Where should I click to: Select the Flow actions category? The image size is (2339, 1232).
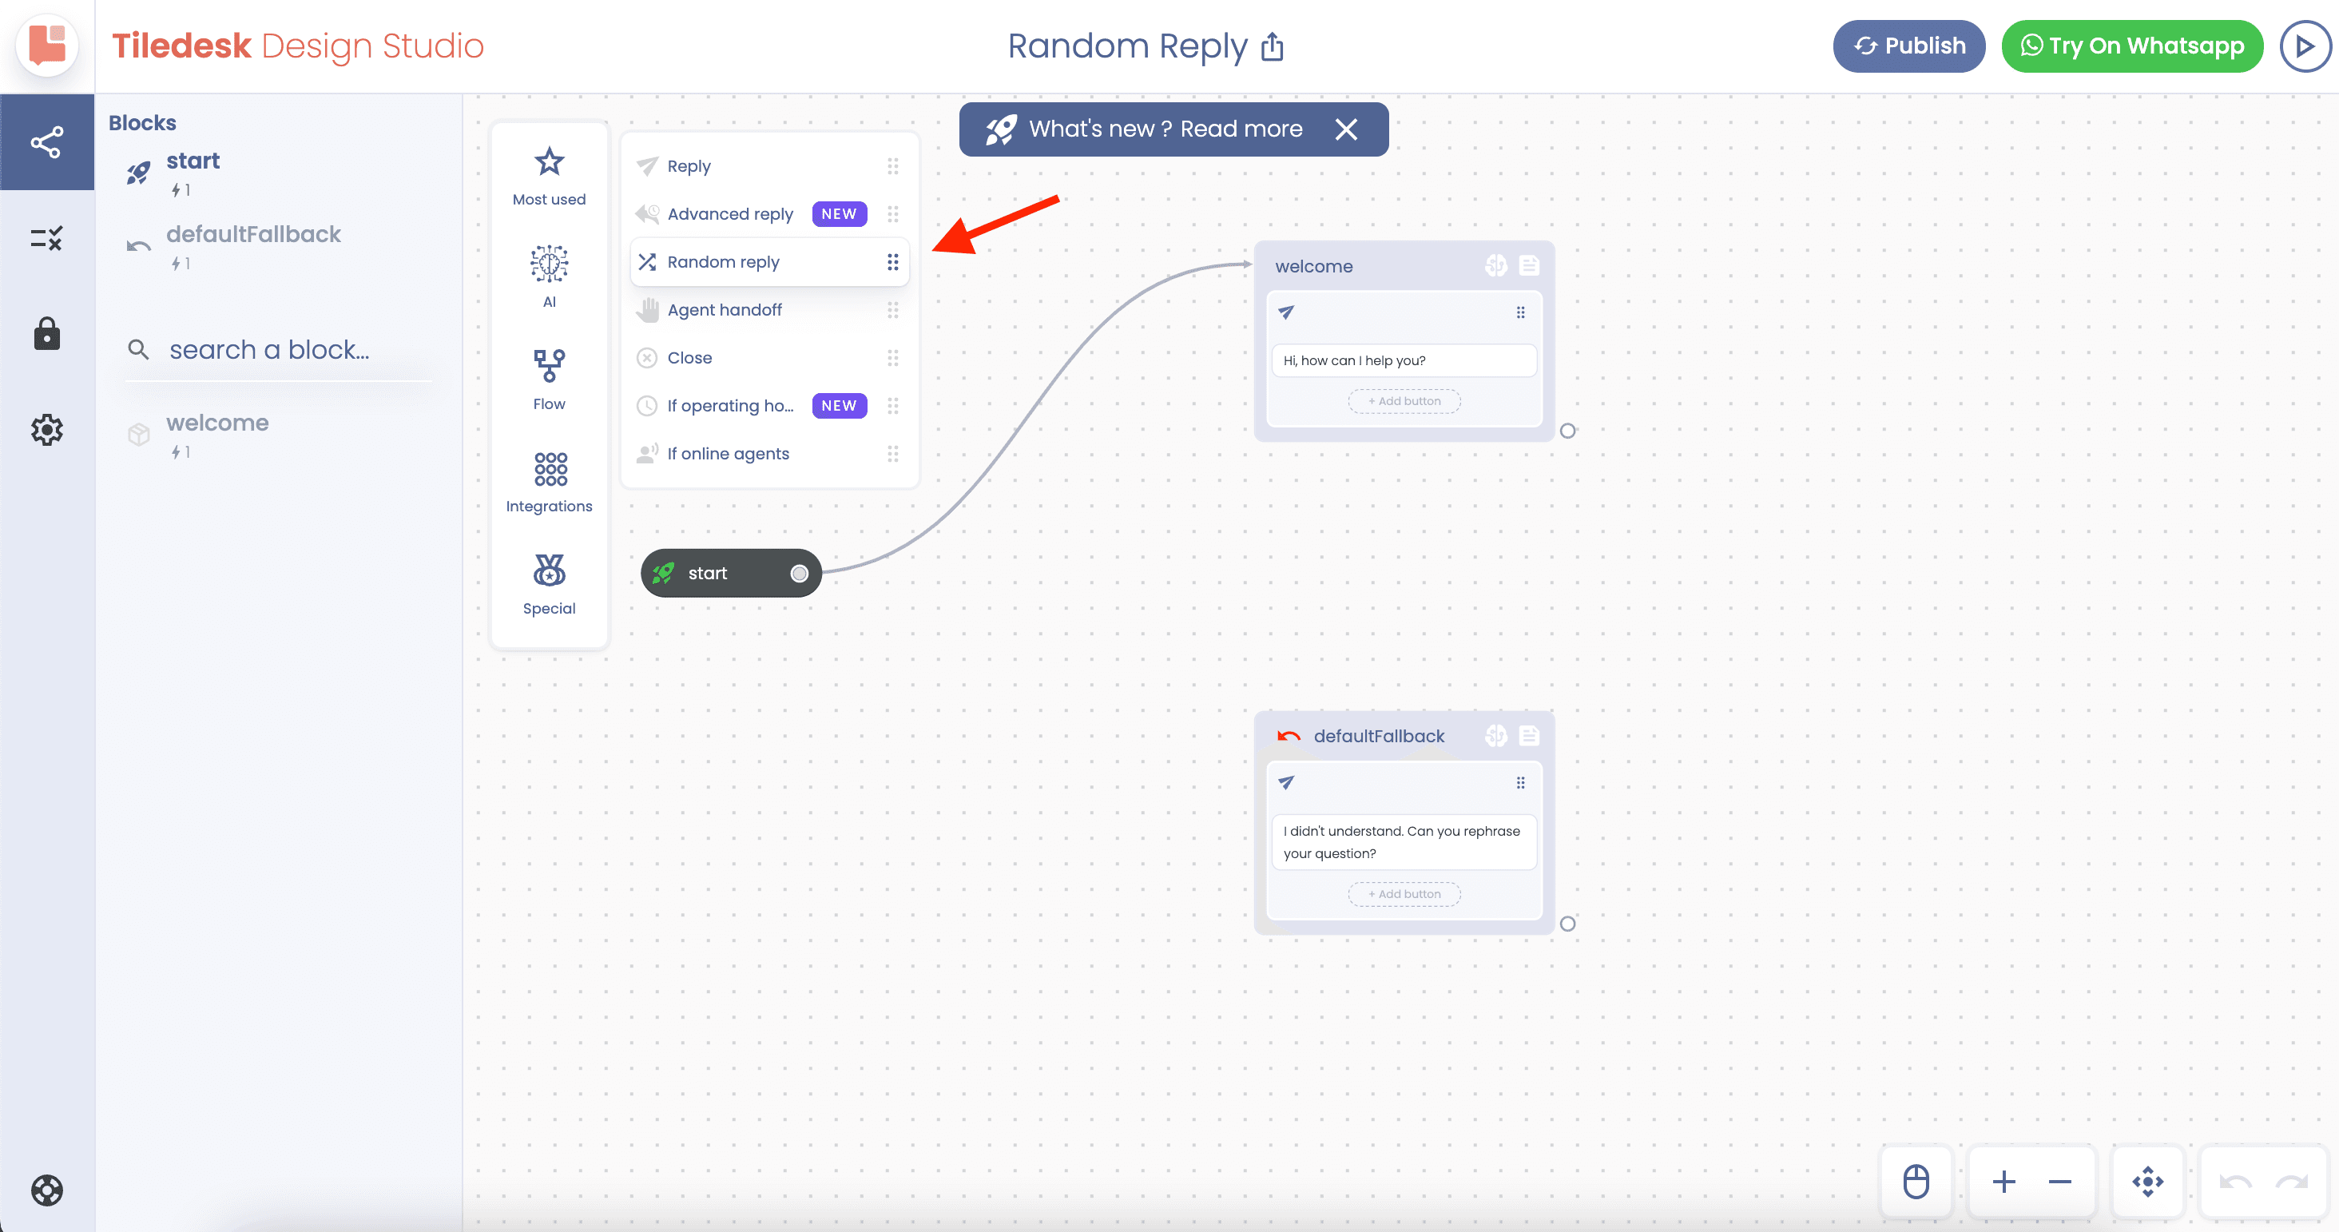point(550,380)
